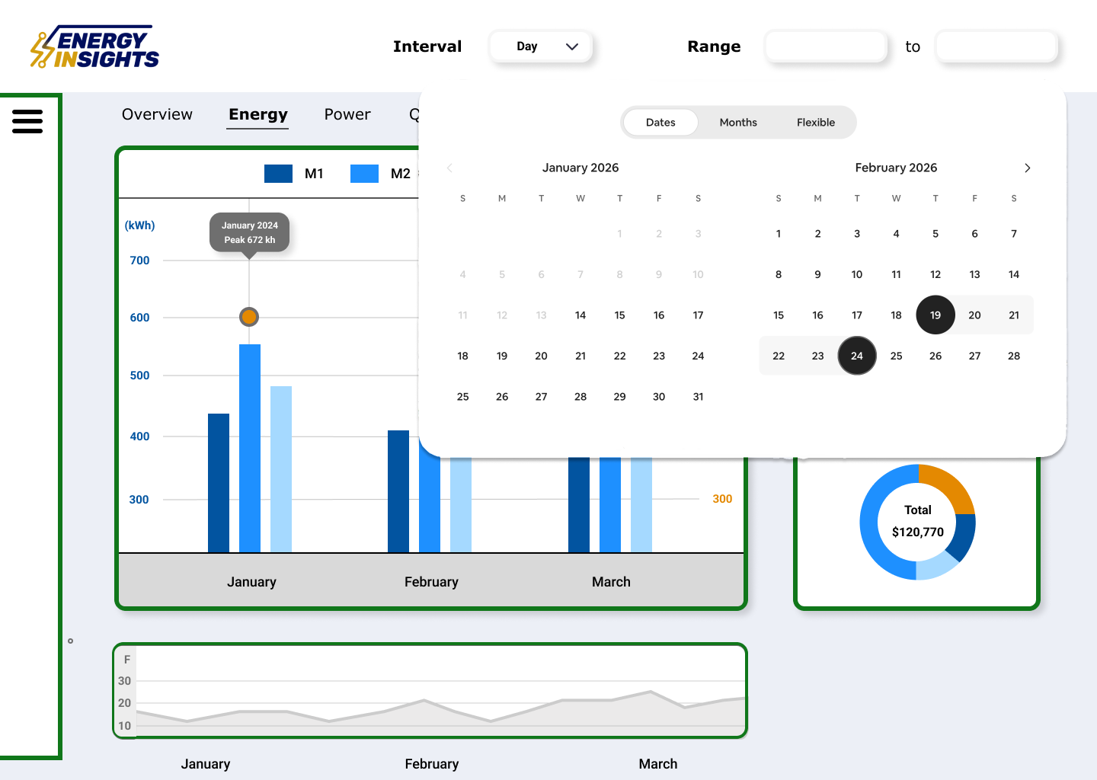Click the Energy Insights logo
Viewport: 1097px width, 780px height.
coord(94,47)
